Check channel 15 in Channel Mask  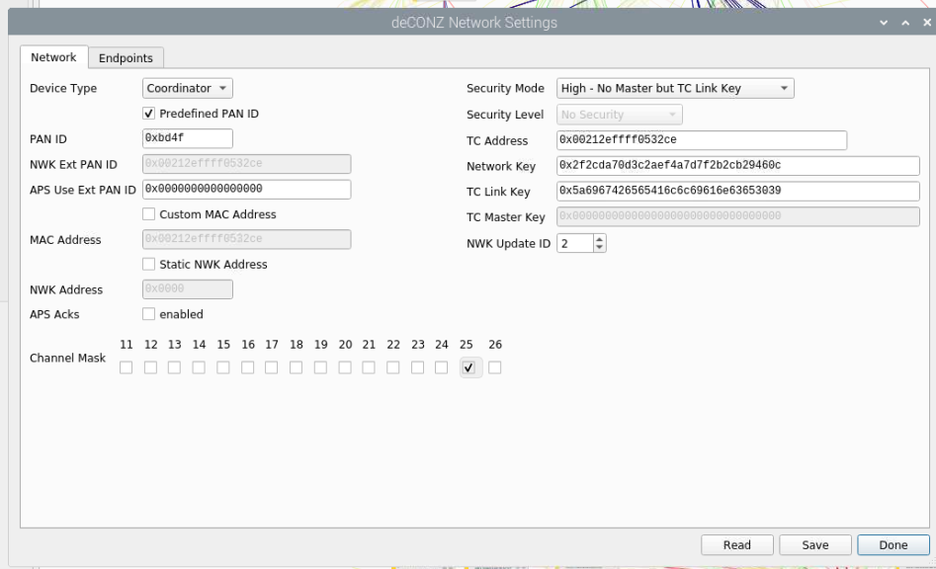pyautogui.click(x=223, y=368)
